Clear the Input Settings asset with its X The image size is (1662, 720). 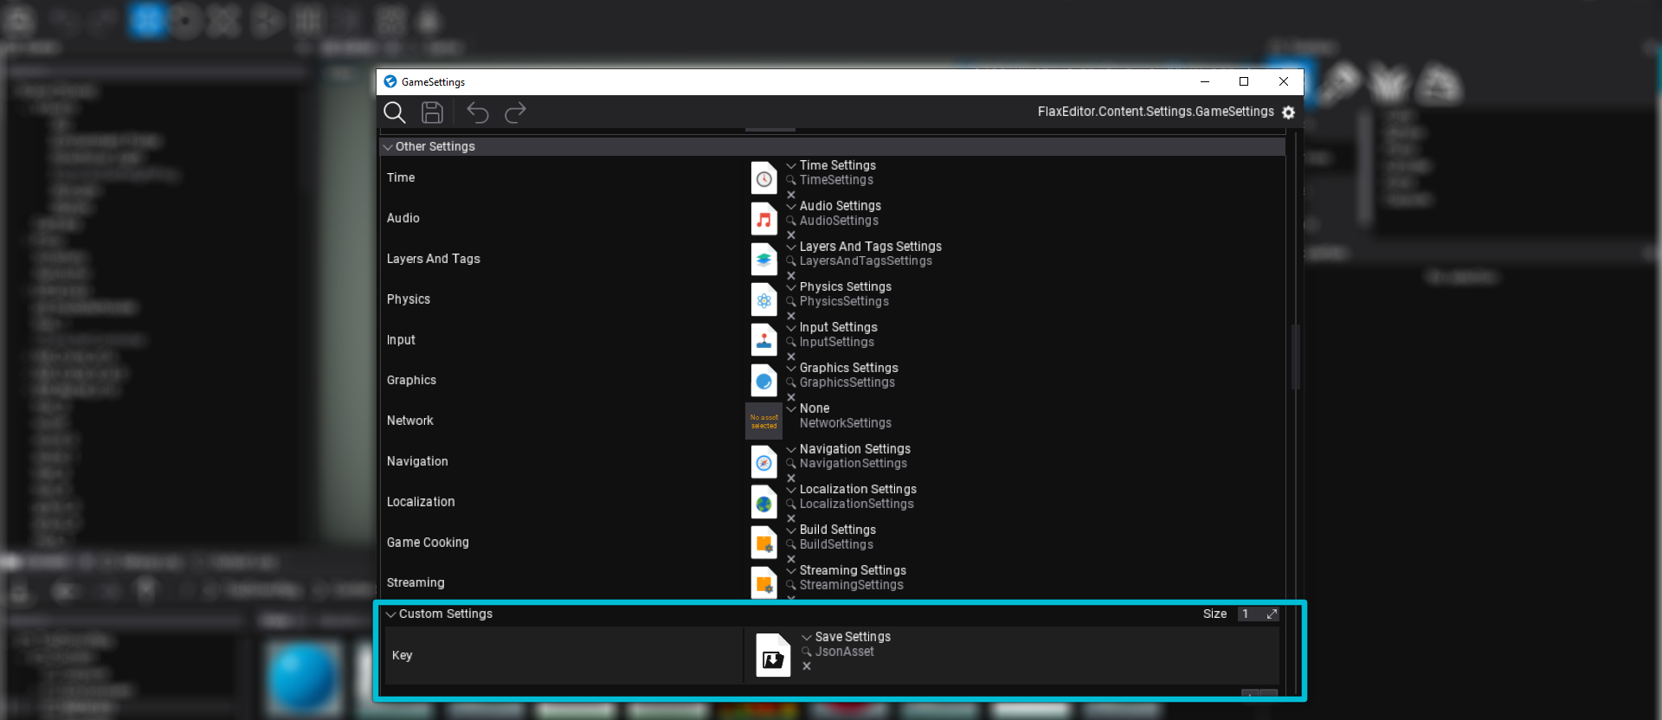pyautogui.click(x=791, y=357)
